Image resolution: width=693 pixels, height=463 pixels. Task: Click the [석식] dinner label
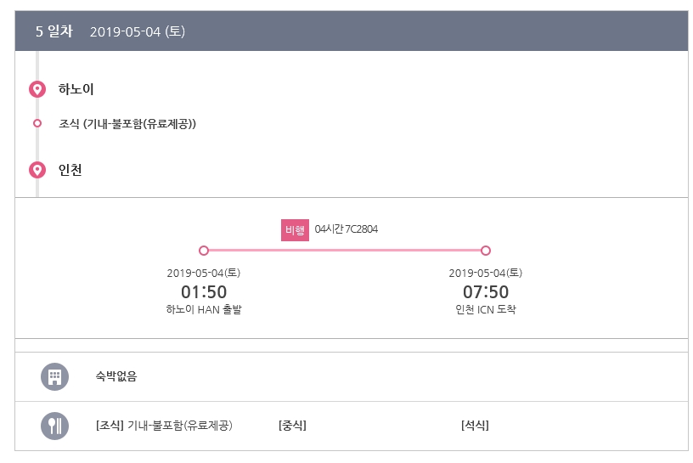tap(475, 426)
